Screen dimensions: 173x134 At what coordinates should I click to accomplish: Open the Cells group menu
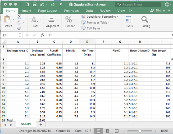pos(130,22)
